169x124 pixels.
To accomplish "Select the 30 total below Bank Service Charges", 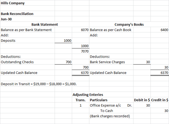I will [x=166, y=67].
